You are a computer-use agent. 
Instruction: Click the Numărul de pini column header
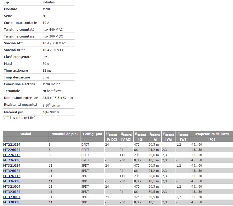[64, 134]
